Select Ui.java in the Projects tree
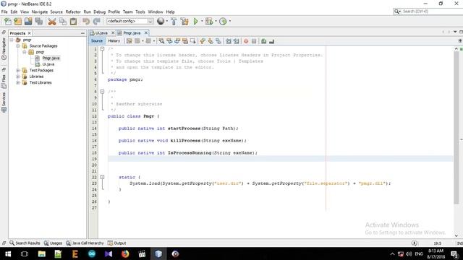This screenshot has height=260, width=463. click(48, 64)
